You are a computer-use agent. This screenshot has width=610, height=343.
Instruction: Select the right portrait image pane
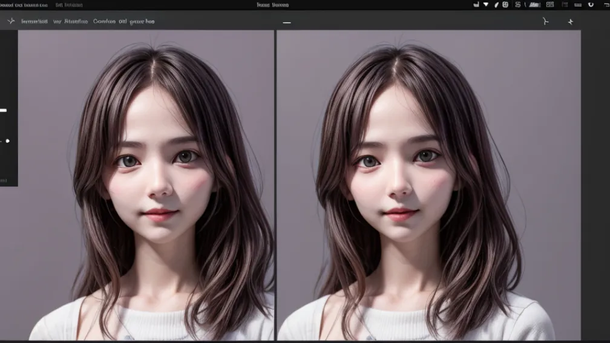[428, 185]
